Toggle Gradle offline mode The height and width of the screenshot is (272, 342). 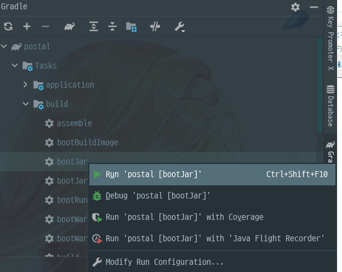(x=155, y=27)
